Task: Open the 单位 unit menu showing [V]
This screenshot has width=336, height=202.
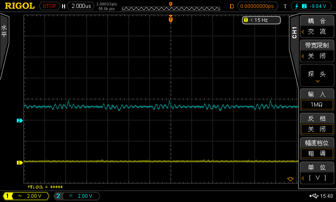Action: [x=317, y=173]
